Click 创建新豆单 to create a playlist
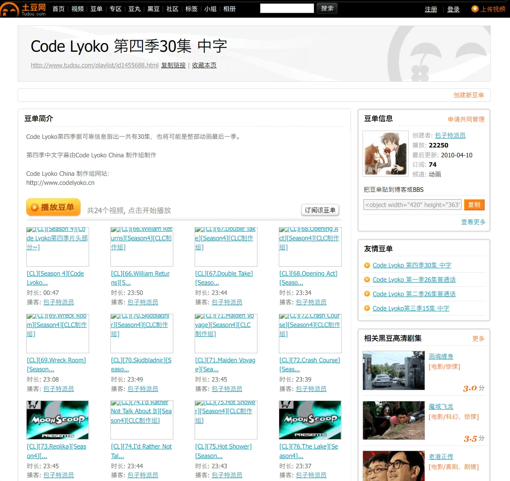The image size is (510, 481). click(x=469, y=95)
